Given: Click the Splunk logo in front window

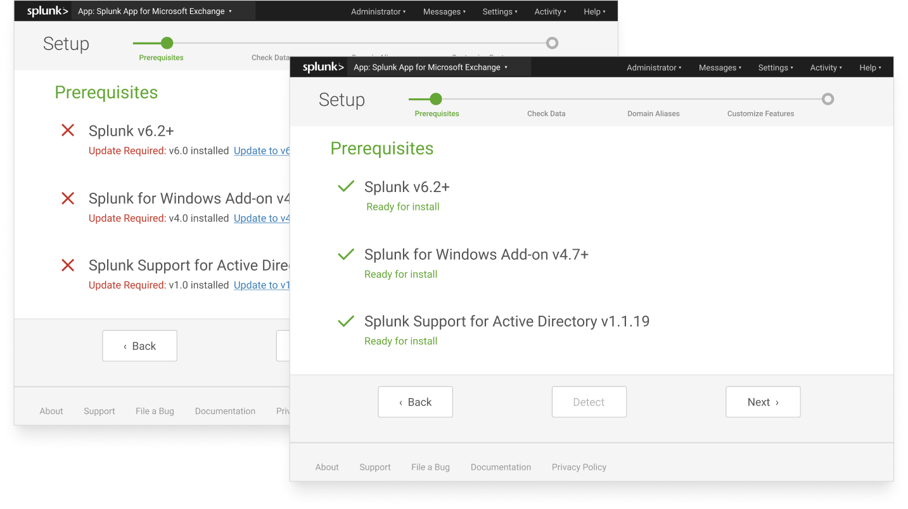Looking at the screenshot, I should pyautogui.click(x=323, y=67).
